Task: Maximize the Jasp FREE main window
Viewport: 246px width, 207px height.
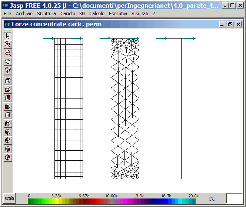Action: 232,6
